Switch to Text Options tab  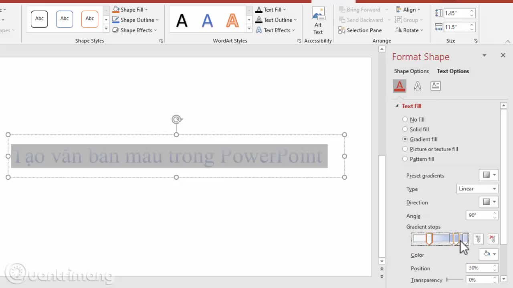click(453, 71)
